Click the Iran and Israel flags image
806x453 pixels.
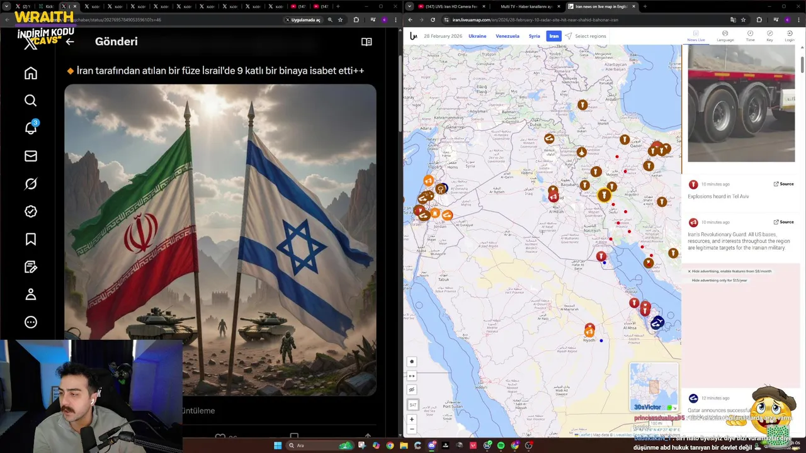click(x=220, y=239)
